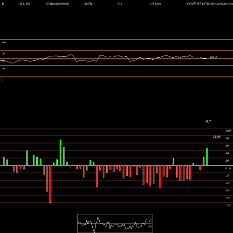Click the overlapping value label near 80
The height and width of the screenshot is (233, 233).
tap(217, 137)
